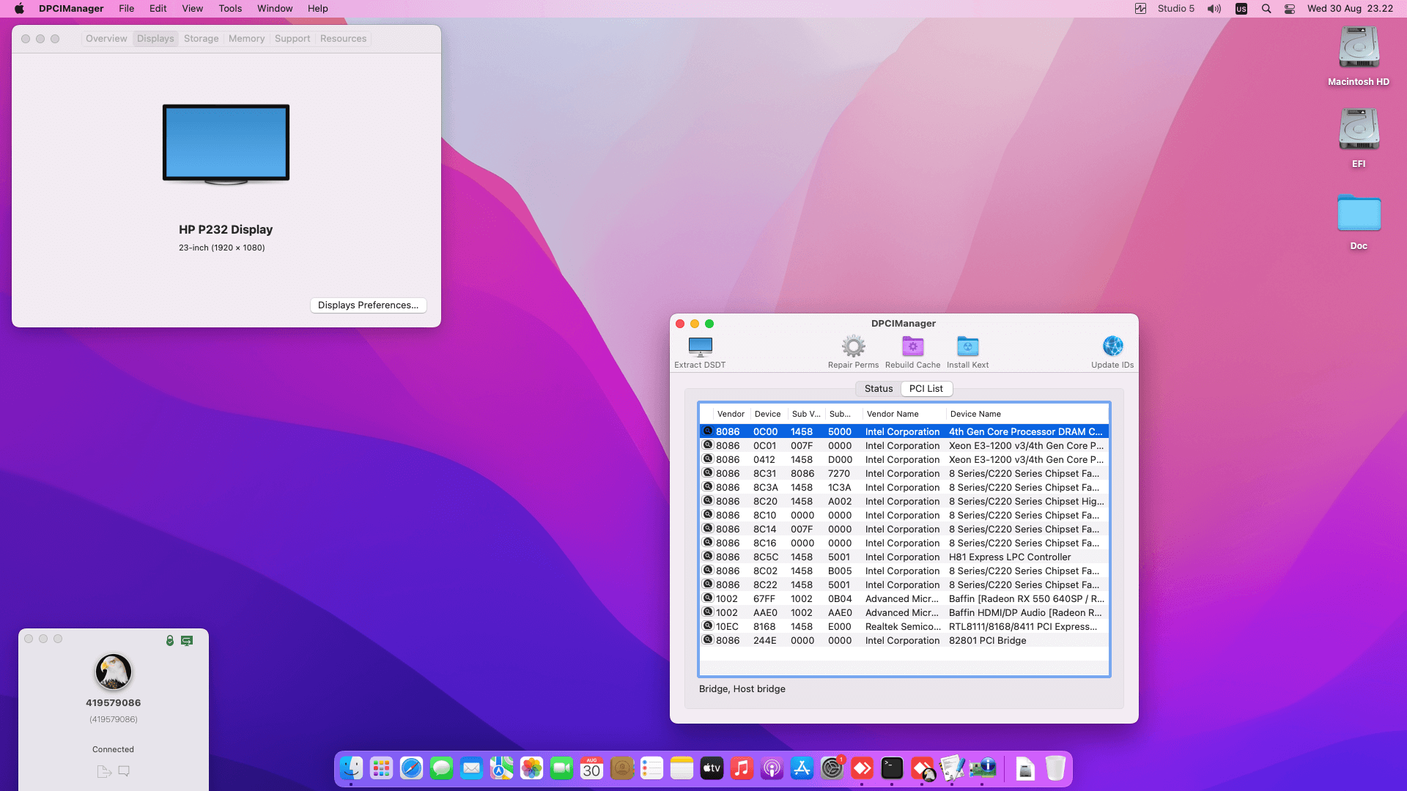Click the volume icon in menu bar
Screen dimensions: 1407x791
pyautogui.click(x=1214, y=9)
